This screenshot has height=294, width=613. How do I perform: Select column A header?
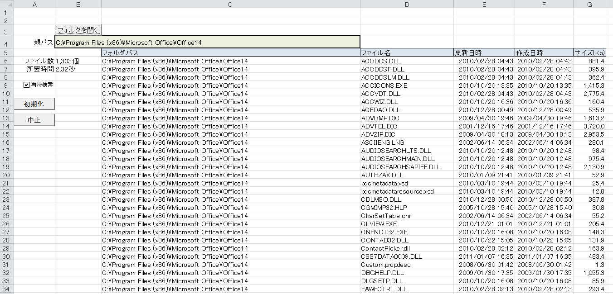click(x=34, y=4)
